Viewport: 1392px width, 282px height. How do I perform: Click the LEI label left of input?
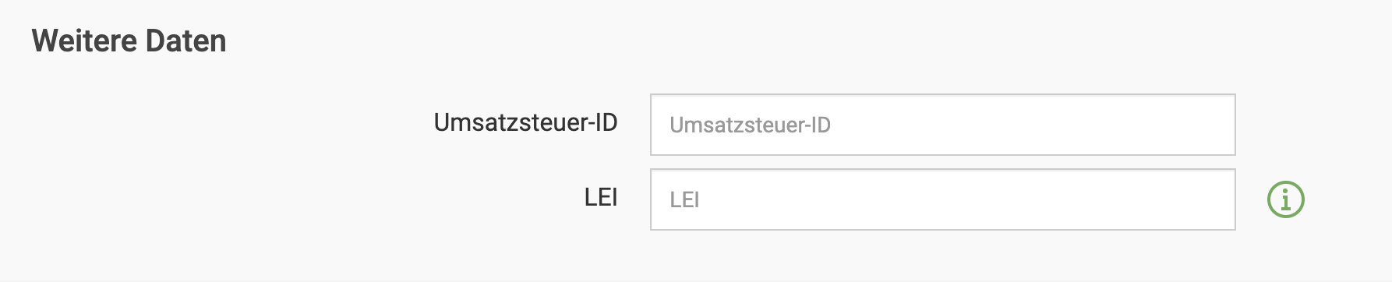(x=601, y=198)
